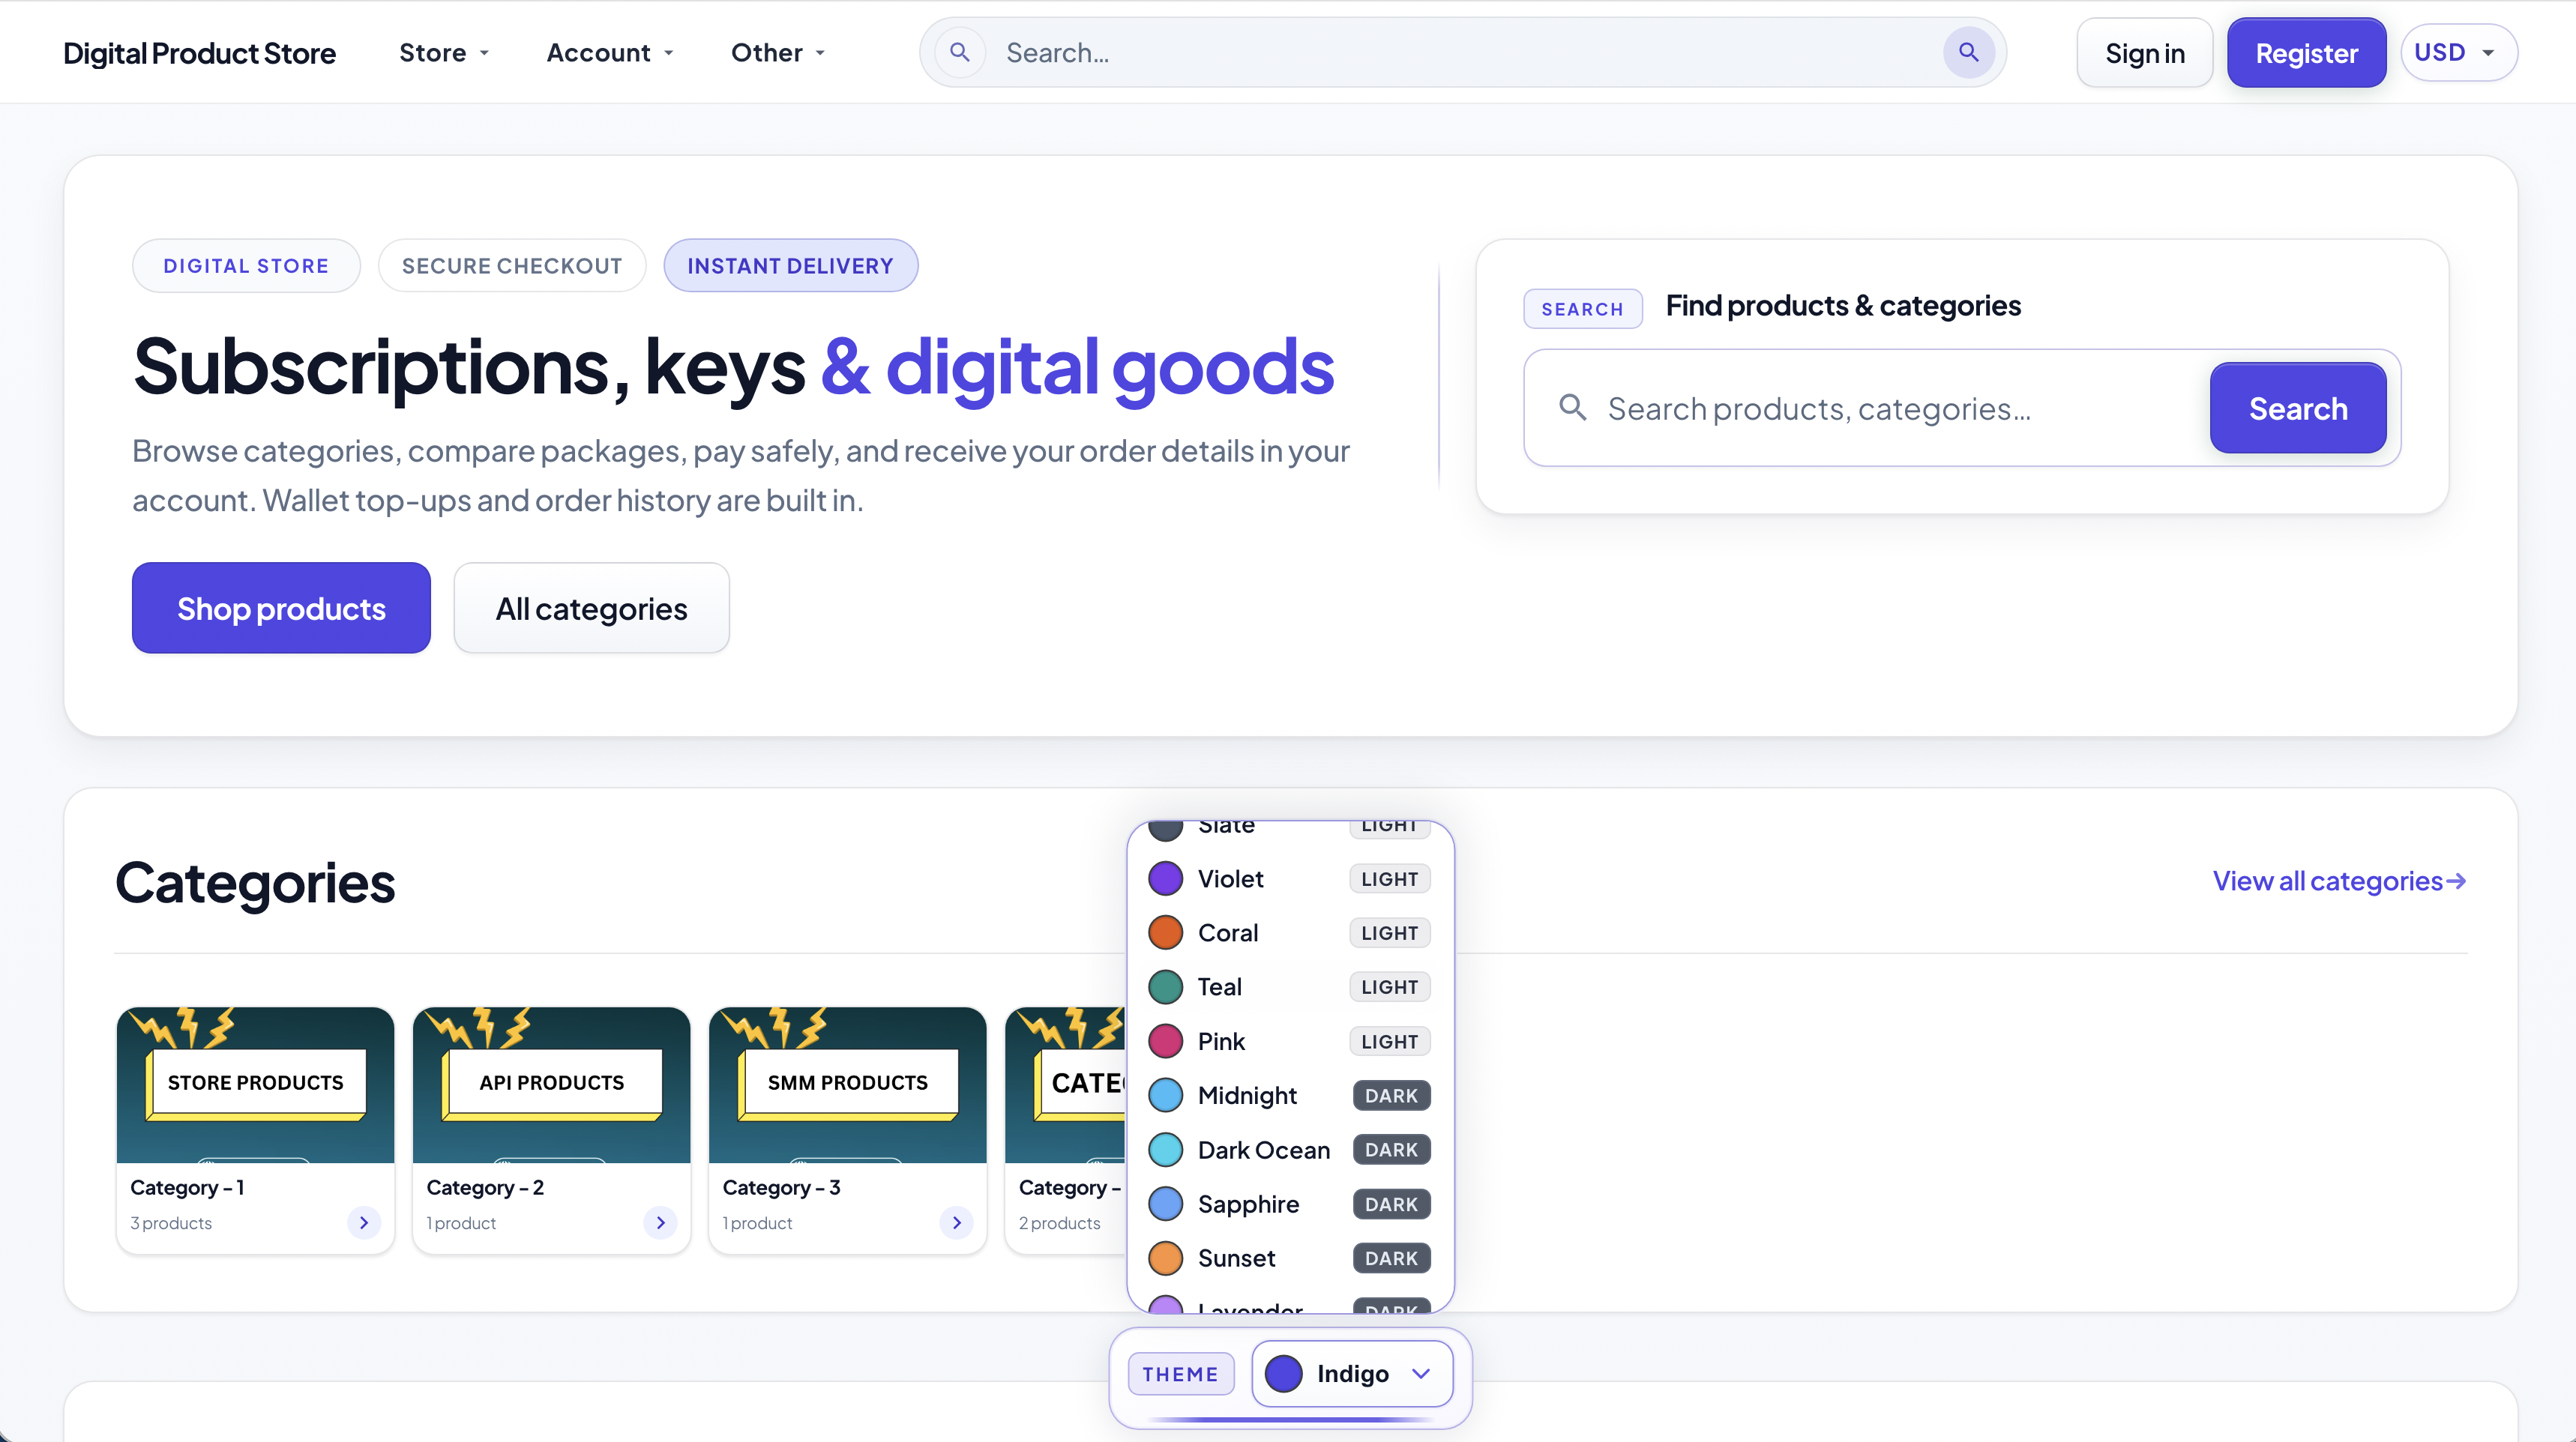
Task: Focus the header Search field
Action: [x=1462, y=52]
